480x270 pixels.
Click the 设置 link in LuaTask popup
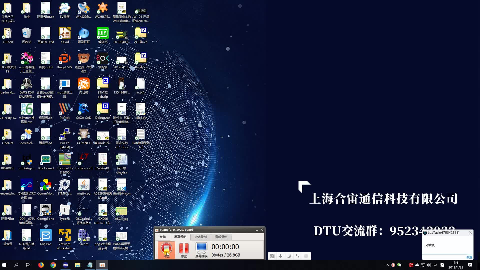(469, 257)
